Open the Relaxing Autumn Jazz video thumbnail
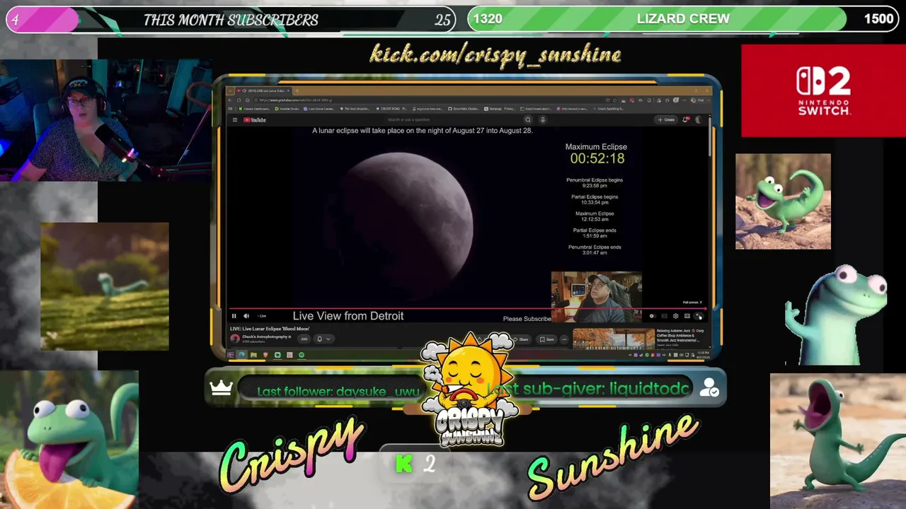The image size is (906, 509). coord(613,339)
